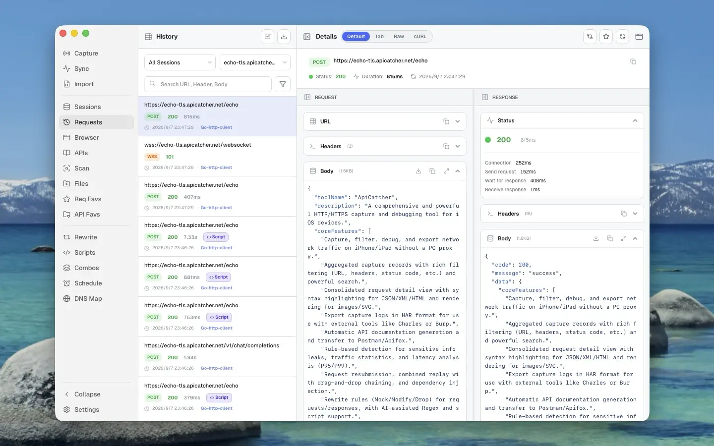Switch Details view to cURL
The width and height of the screenshot is (714, 446).
(420, 37)
